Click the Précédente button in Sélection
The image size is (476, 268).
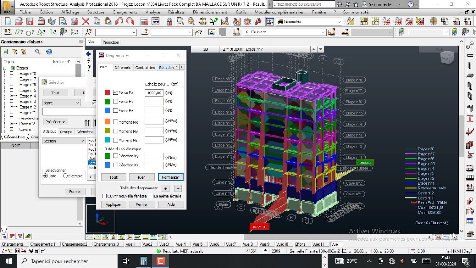[55, 122]
